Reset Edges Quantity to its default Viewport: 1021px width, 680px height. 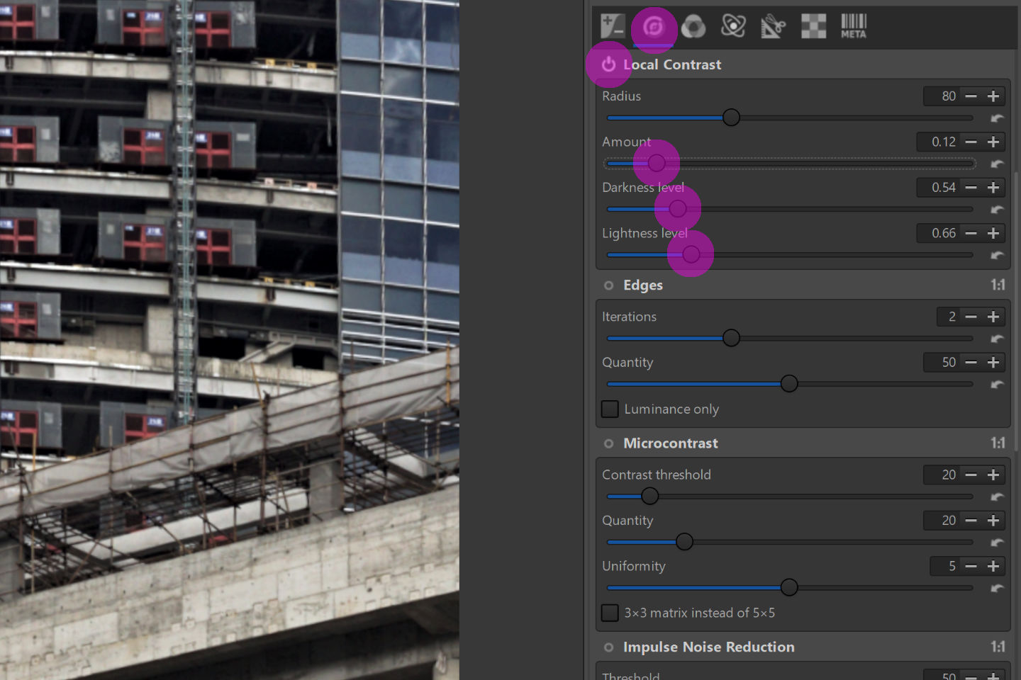(997, 384)
